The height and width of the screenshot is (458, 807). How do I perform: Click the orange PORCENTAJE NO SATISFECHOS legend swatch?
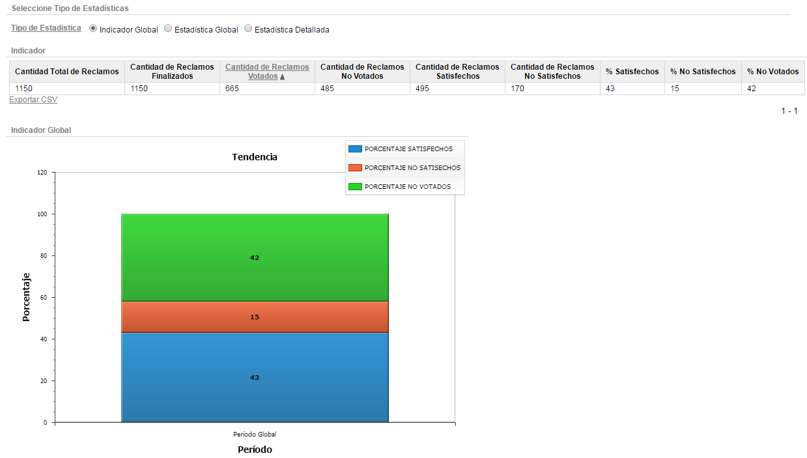point(355,168)
